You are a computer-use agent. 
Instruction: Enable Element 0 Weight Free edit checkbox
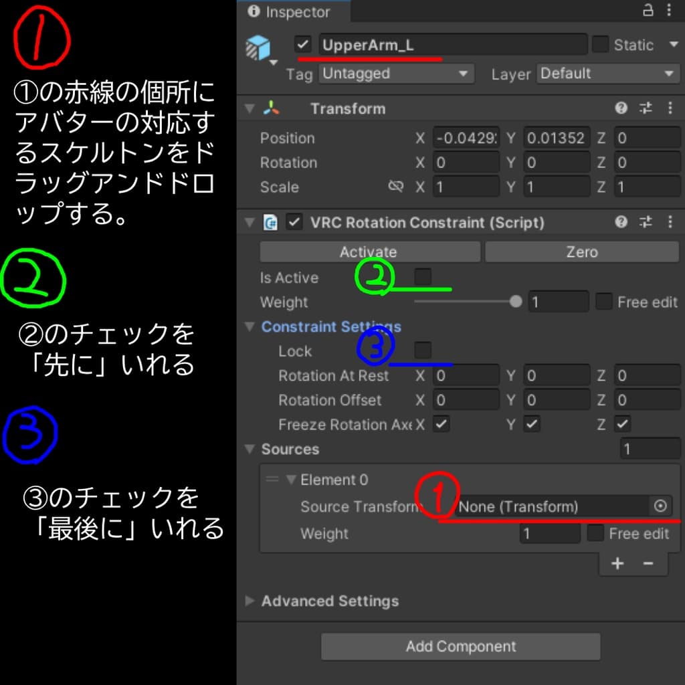pyautogui.click(x=595, y=533)
